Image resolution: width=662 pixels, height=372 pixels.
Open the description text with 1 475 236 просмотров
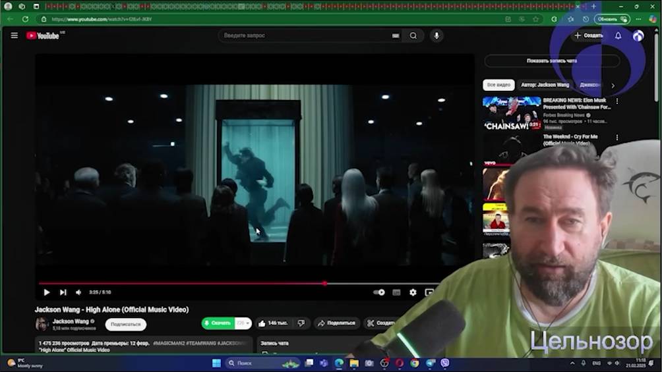(144, 346)
